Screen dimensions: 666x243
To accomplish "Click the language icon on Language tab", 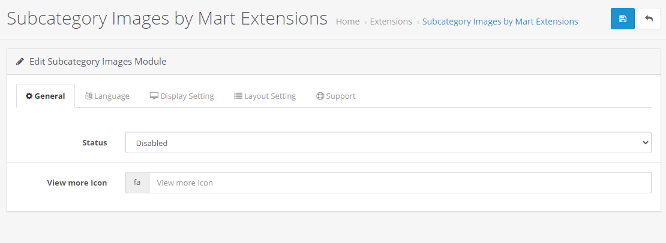I will point(89,96).
